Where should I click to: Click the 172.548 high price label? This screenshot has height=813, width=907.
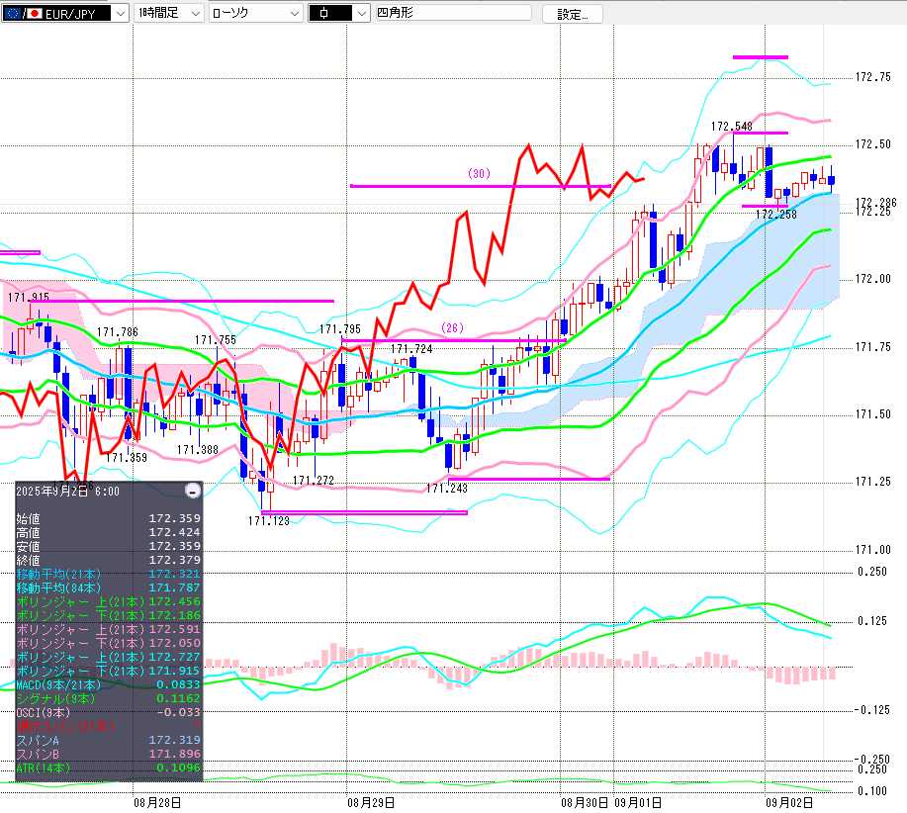coord(732,127)
